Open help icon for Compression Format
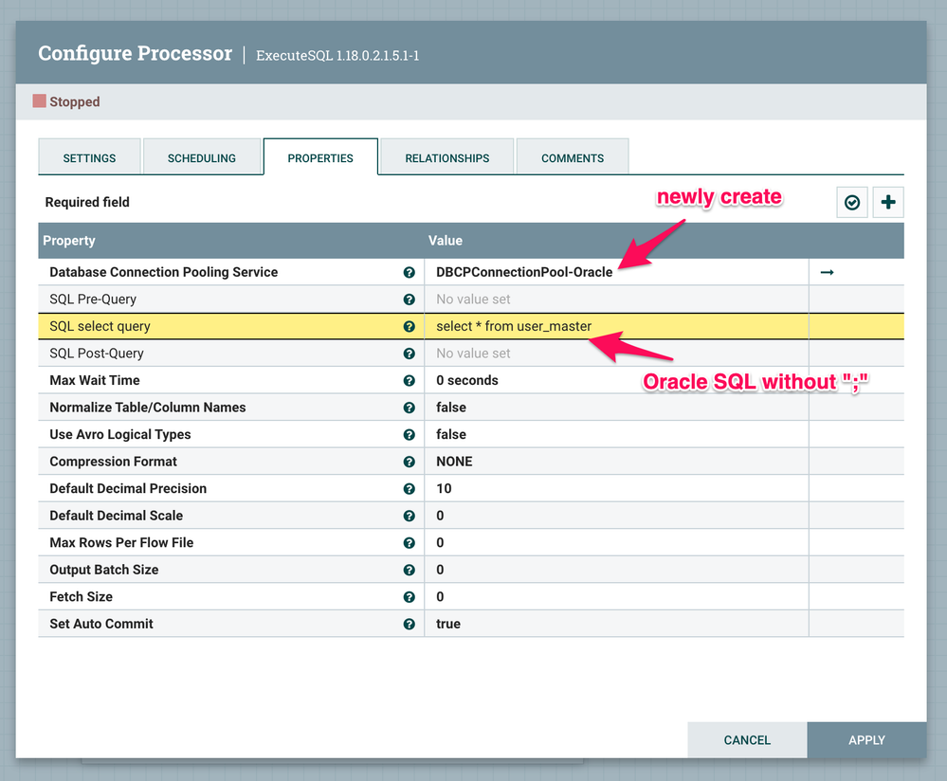 (409, 462)
